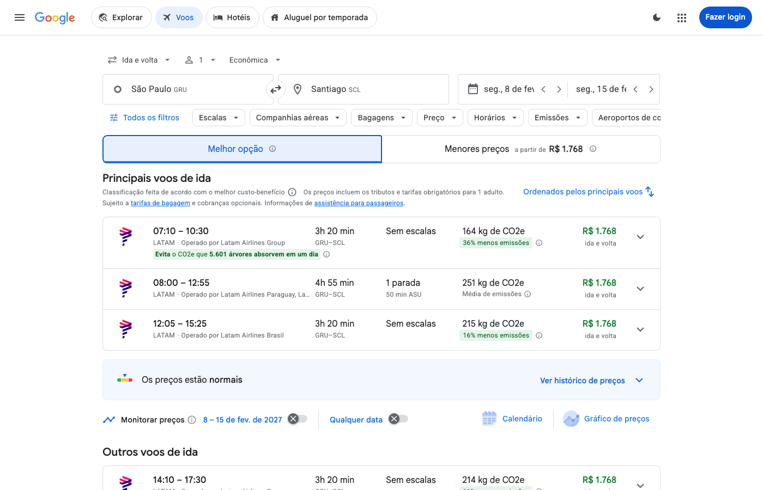Click the 8 – 15 de fev. de 2027 text
Viewport: 763px width, 490px height.
243,420
